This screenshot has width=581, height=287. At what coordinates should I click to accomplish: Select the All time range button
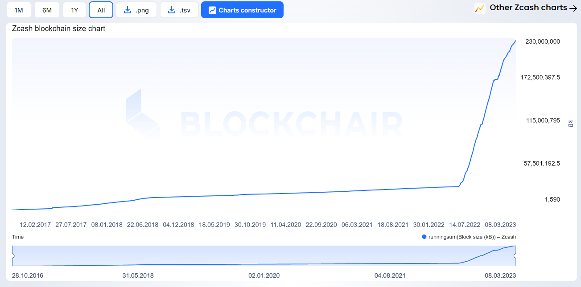click(x=101, y=10)
